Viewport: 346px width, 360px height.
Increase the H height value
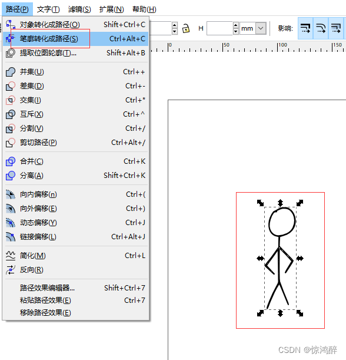236,25
